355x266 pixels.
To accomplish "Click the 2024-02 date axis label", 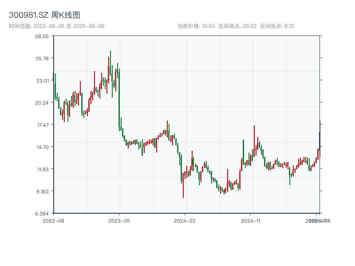I will point(185,220).
